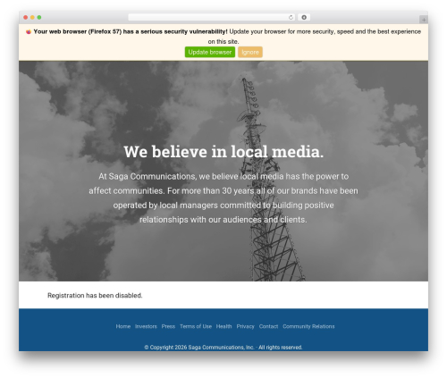The width and height of the screenshot is (447, 378).
Task: Click the 'At Saga Communications' paragraph
Action: click(x=223, y=198)
